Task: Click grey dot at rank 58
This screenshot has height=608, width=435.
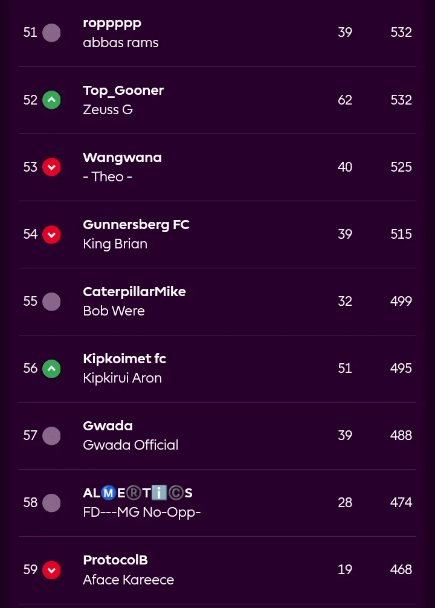Action: [51, 502]
